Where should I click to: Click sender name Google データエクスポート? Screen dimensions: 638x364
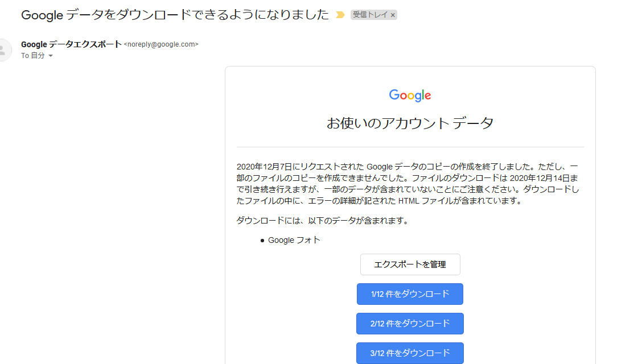tap(71, 44)
